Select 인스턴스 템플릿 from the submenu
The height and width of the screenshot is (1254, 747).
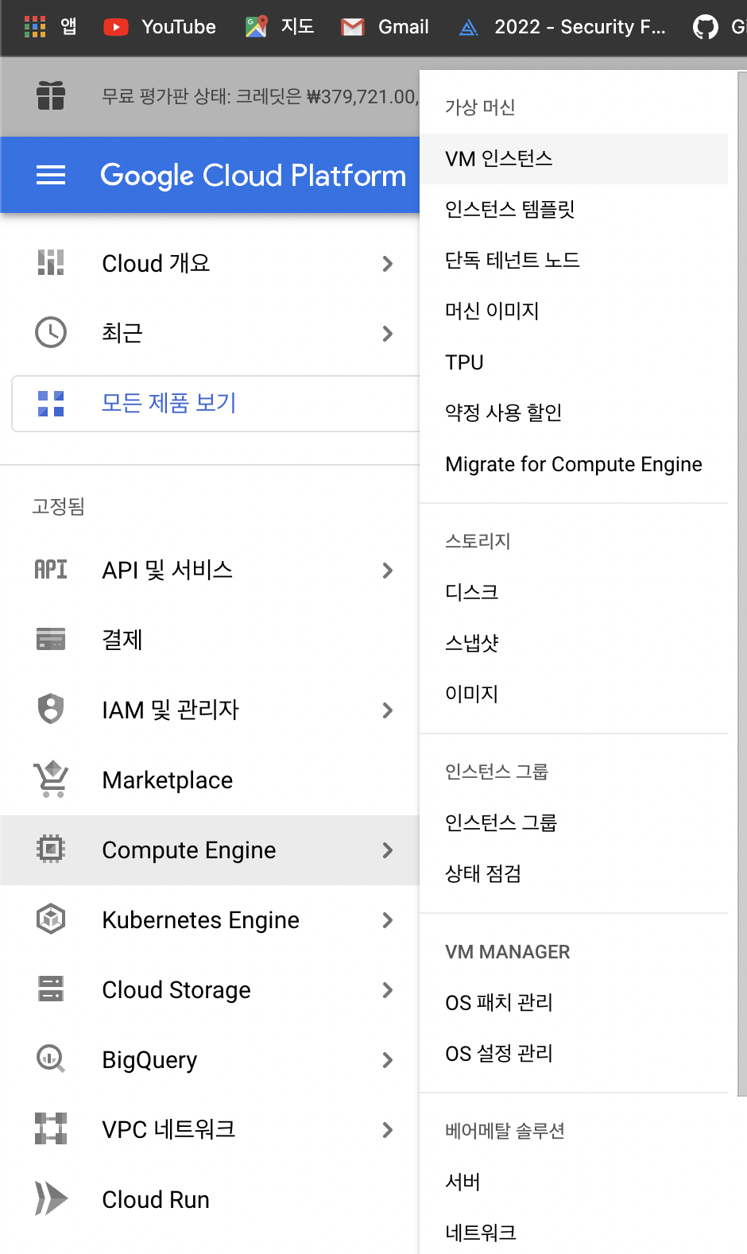pyautogui.click(x=574, y=210)
